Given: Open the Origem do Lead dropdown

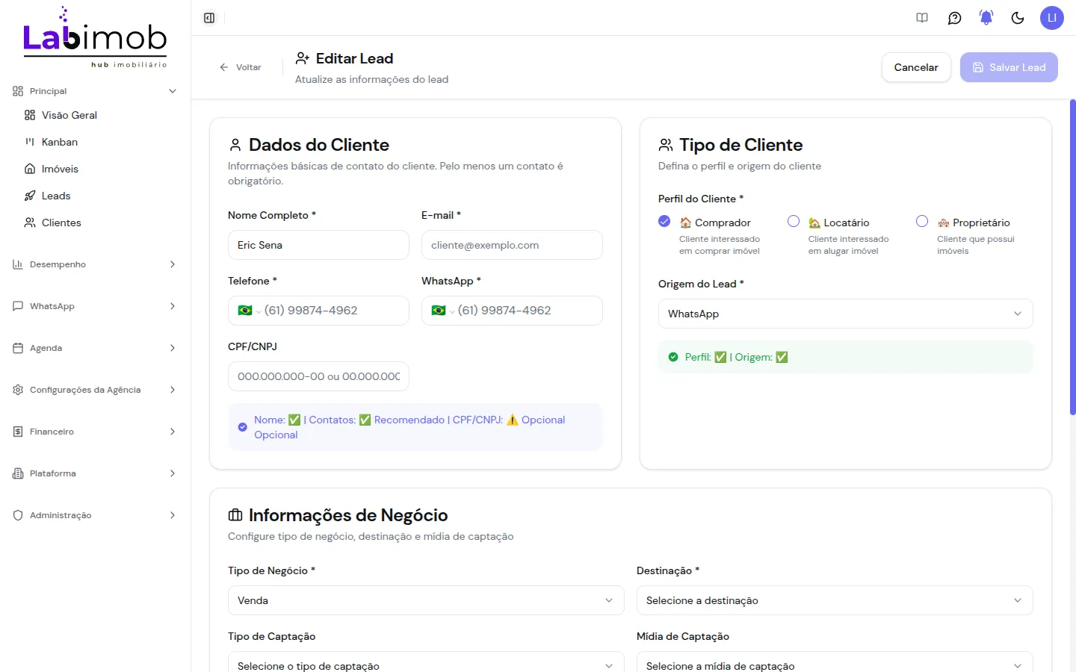Looking at the screenshot, I should tap(845, 314).
